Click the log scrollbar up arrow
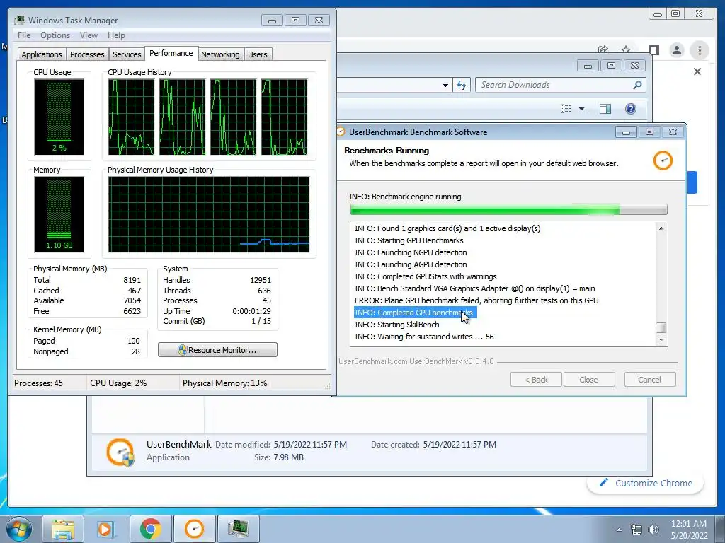725x543 pixels. (x=661, y=228)
